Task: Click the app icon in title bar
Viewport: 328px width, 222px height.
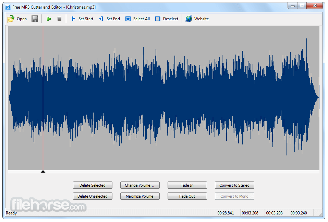Action: (x=8, y=7)
